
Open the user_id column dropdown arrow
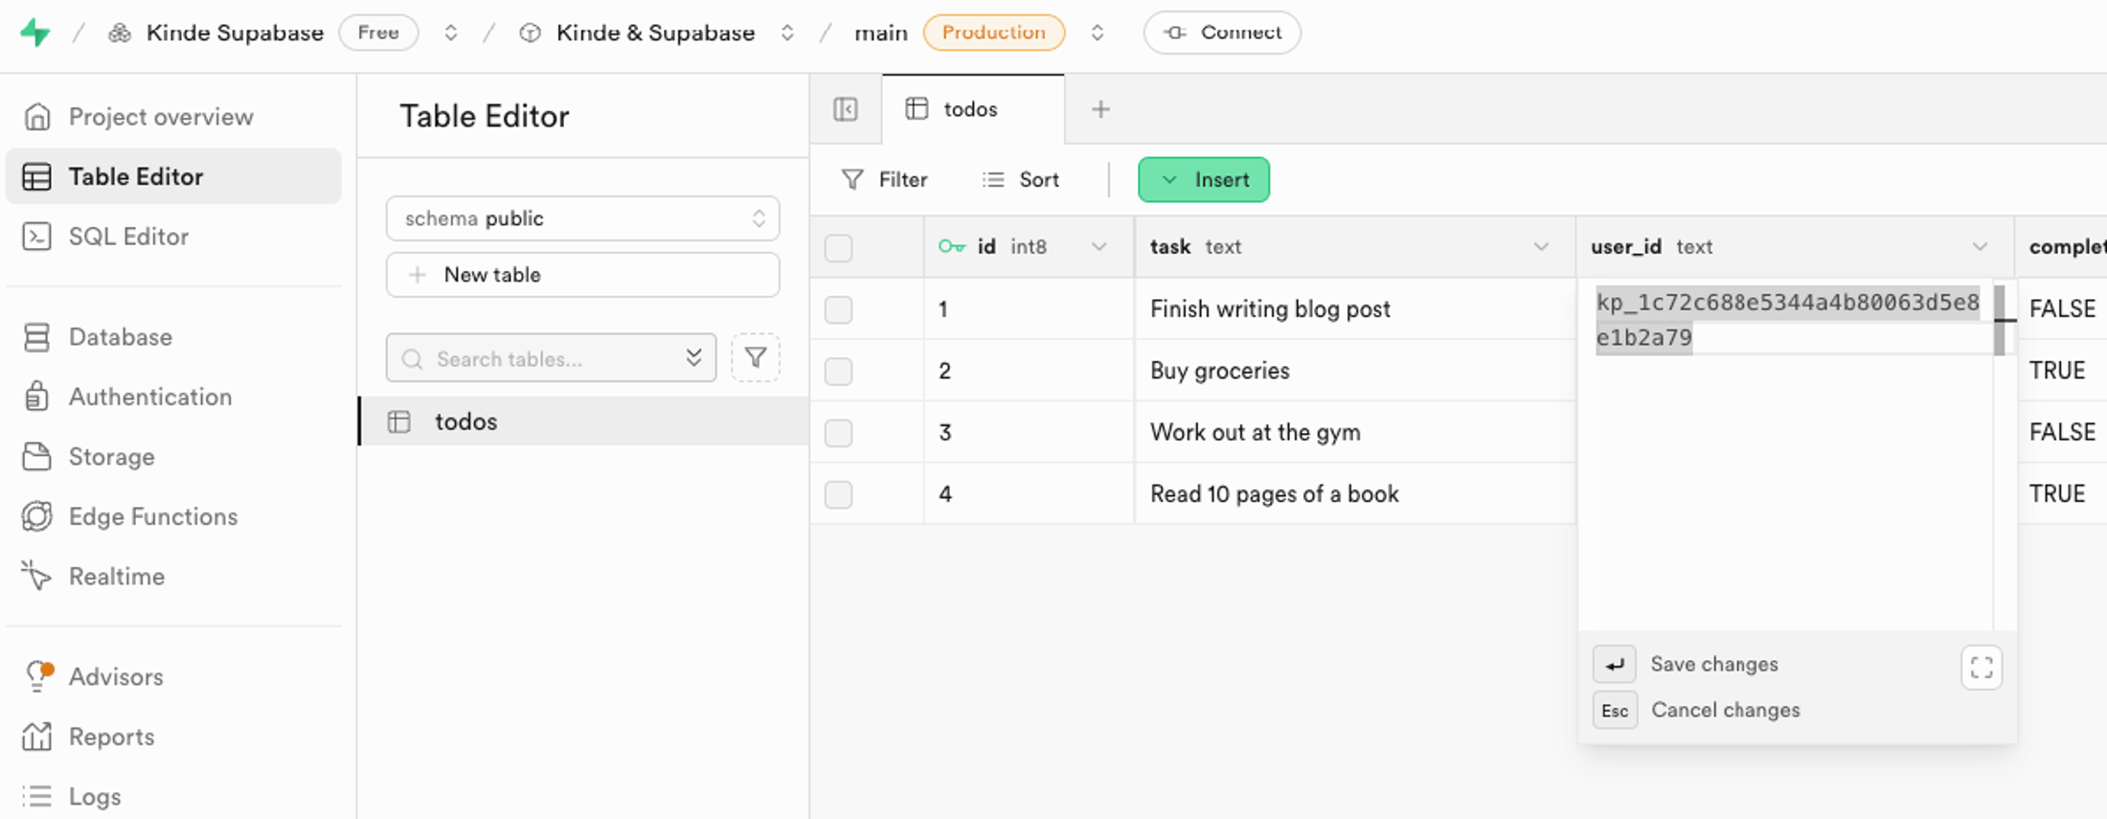coord(1980,247)
